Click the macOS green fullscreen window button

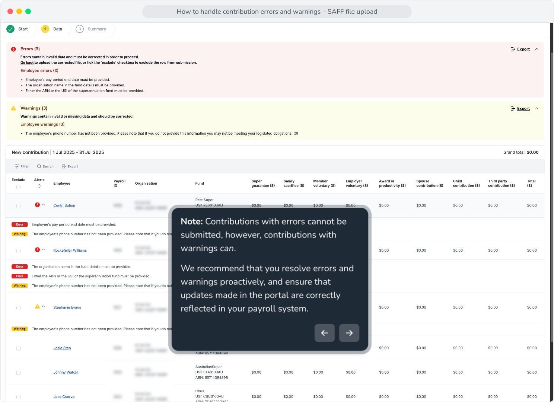point(28,12)
